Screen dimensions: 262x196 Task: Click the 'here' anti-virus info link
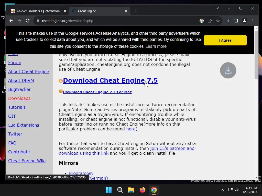click(x=131, y=129)
